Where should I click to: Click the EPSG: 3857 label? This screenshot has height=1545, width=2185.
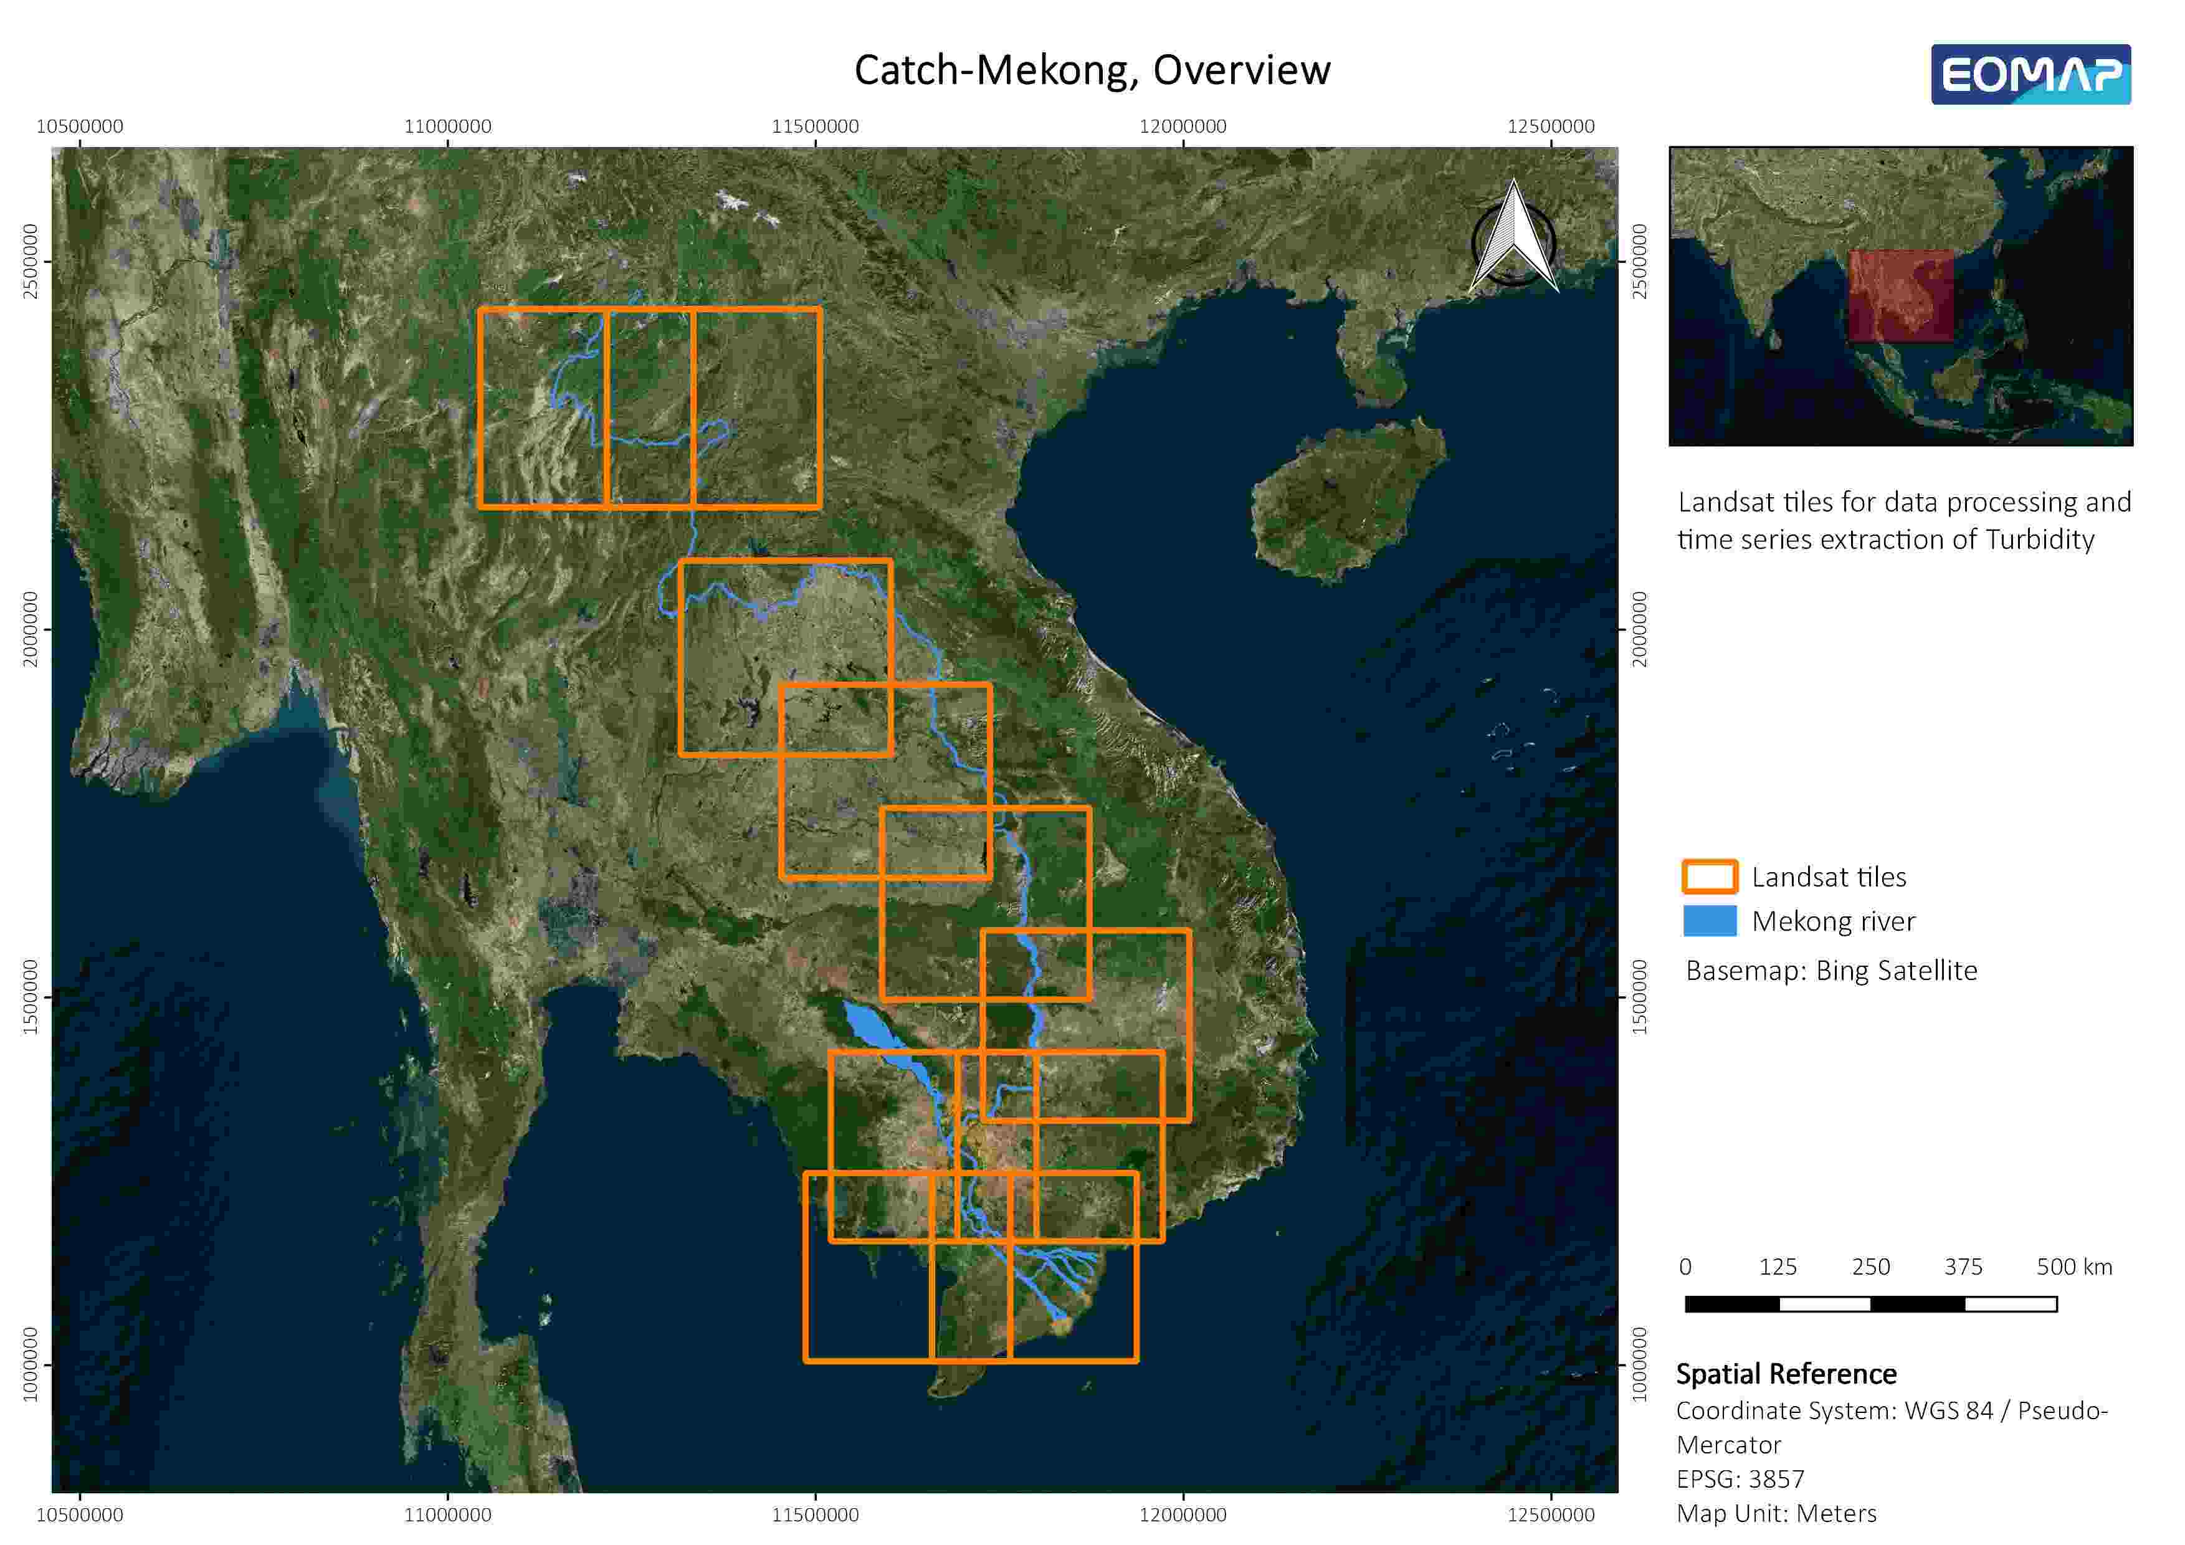(1740, 1478)
